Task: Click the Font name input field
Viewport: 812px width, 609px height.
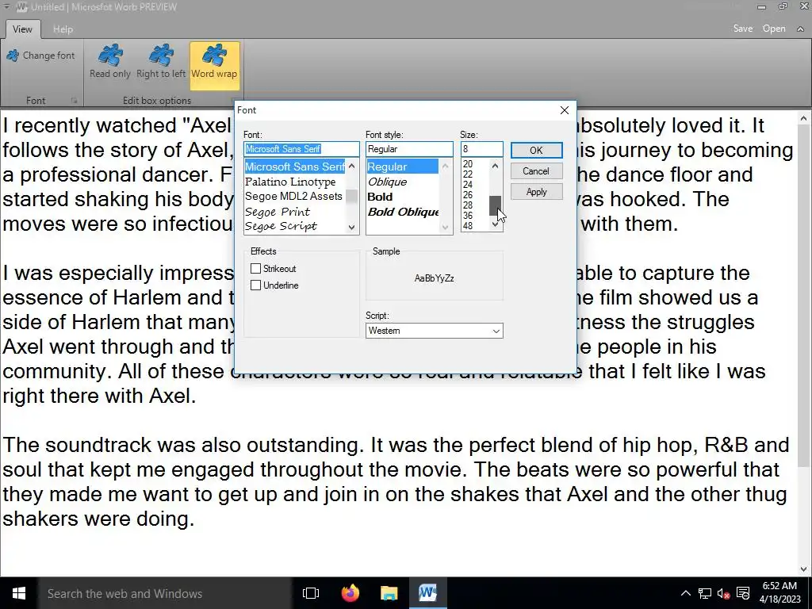Action: tap(301, 149)
